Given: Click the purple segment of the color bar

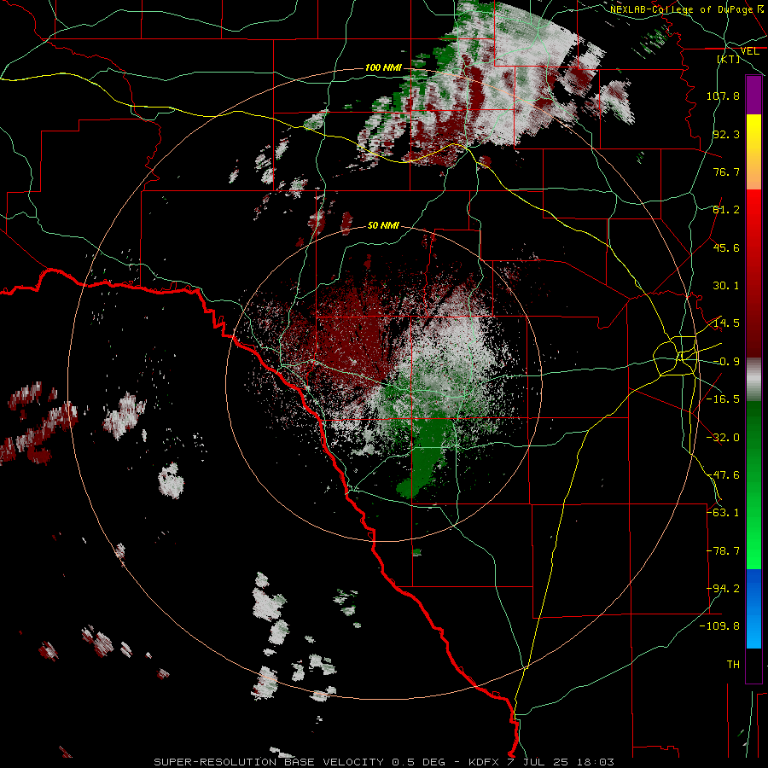Looking at the screenshot, I should point(753,96).
